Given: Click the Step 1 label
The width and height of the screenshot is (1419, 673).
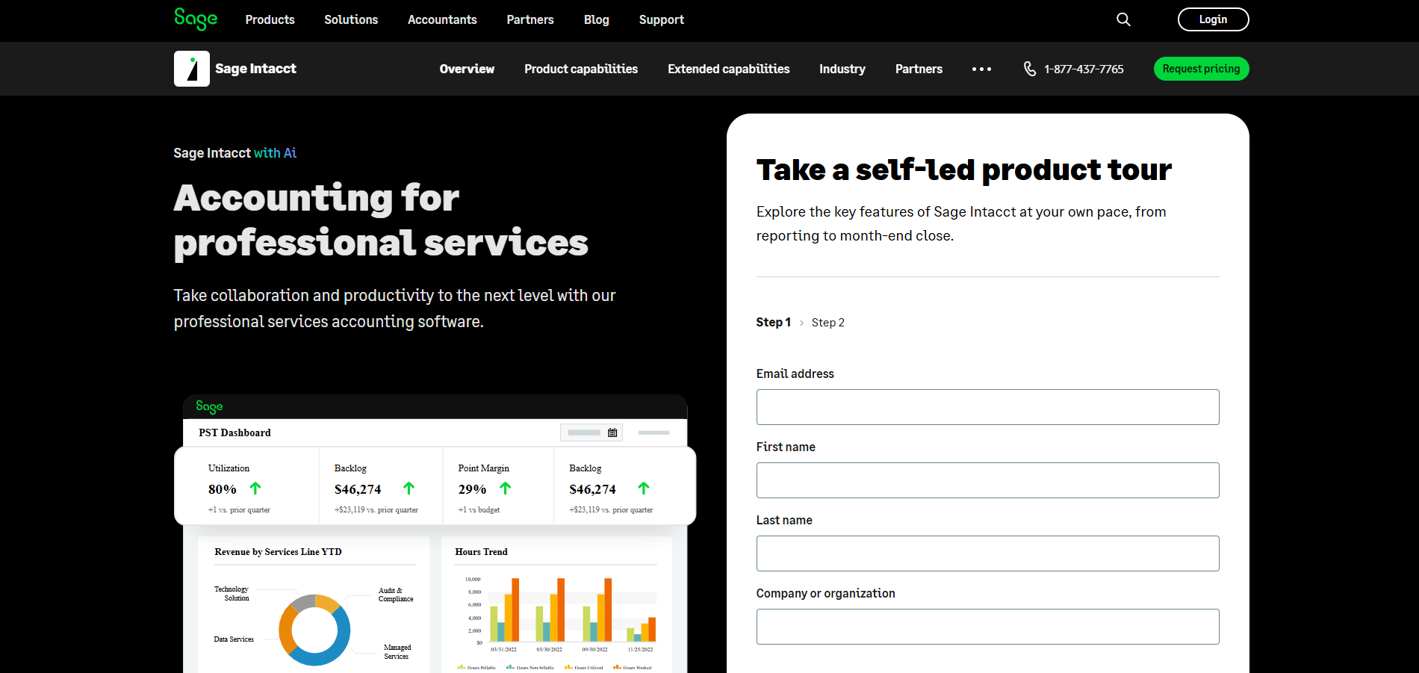Looking at the screenshot, I should point(773,322).
